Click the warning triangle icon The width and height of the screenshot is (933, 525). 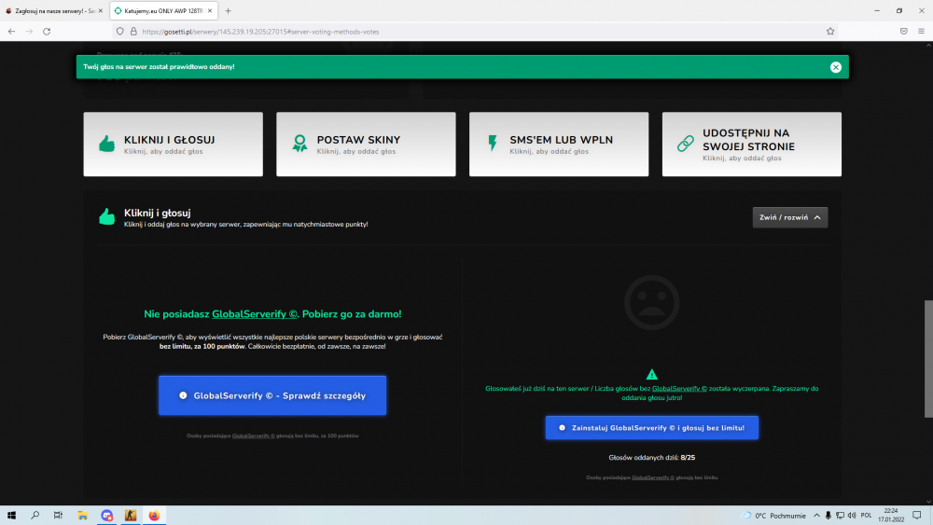pos(651,375)
